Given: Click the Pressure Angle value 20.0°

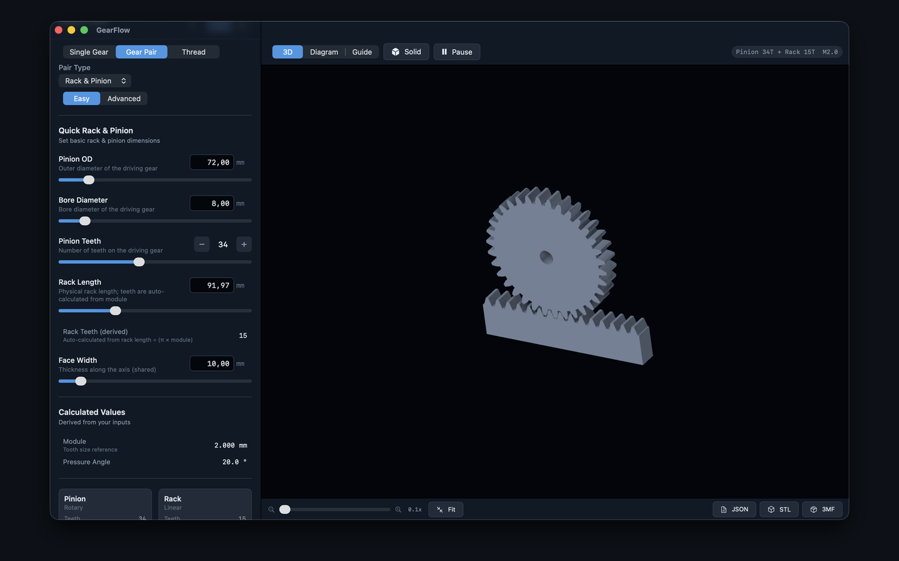Looking at the screenshot, I should pyautogui.click(x=235, y=462).
